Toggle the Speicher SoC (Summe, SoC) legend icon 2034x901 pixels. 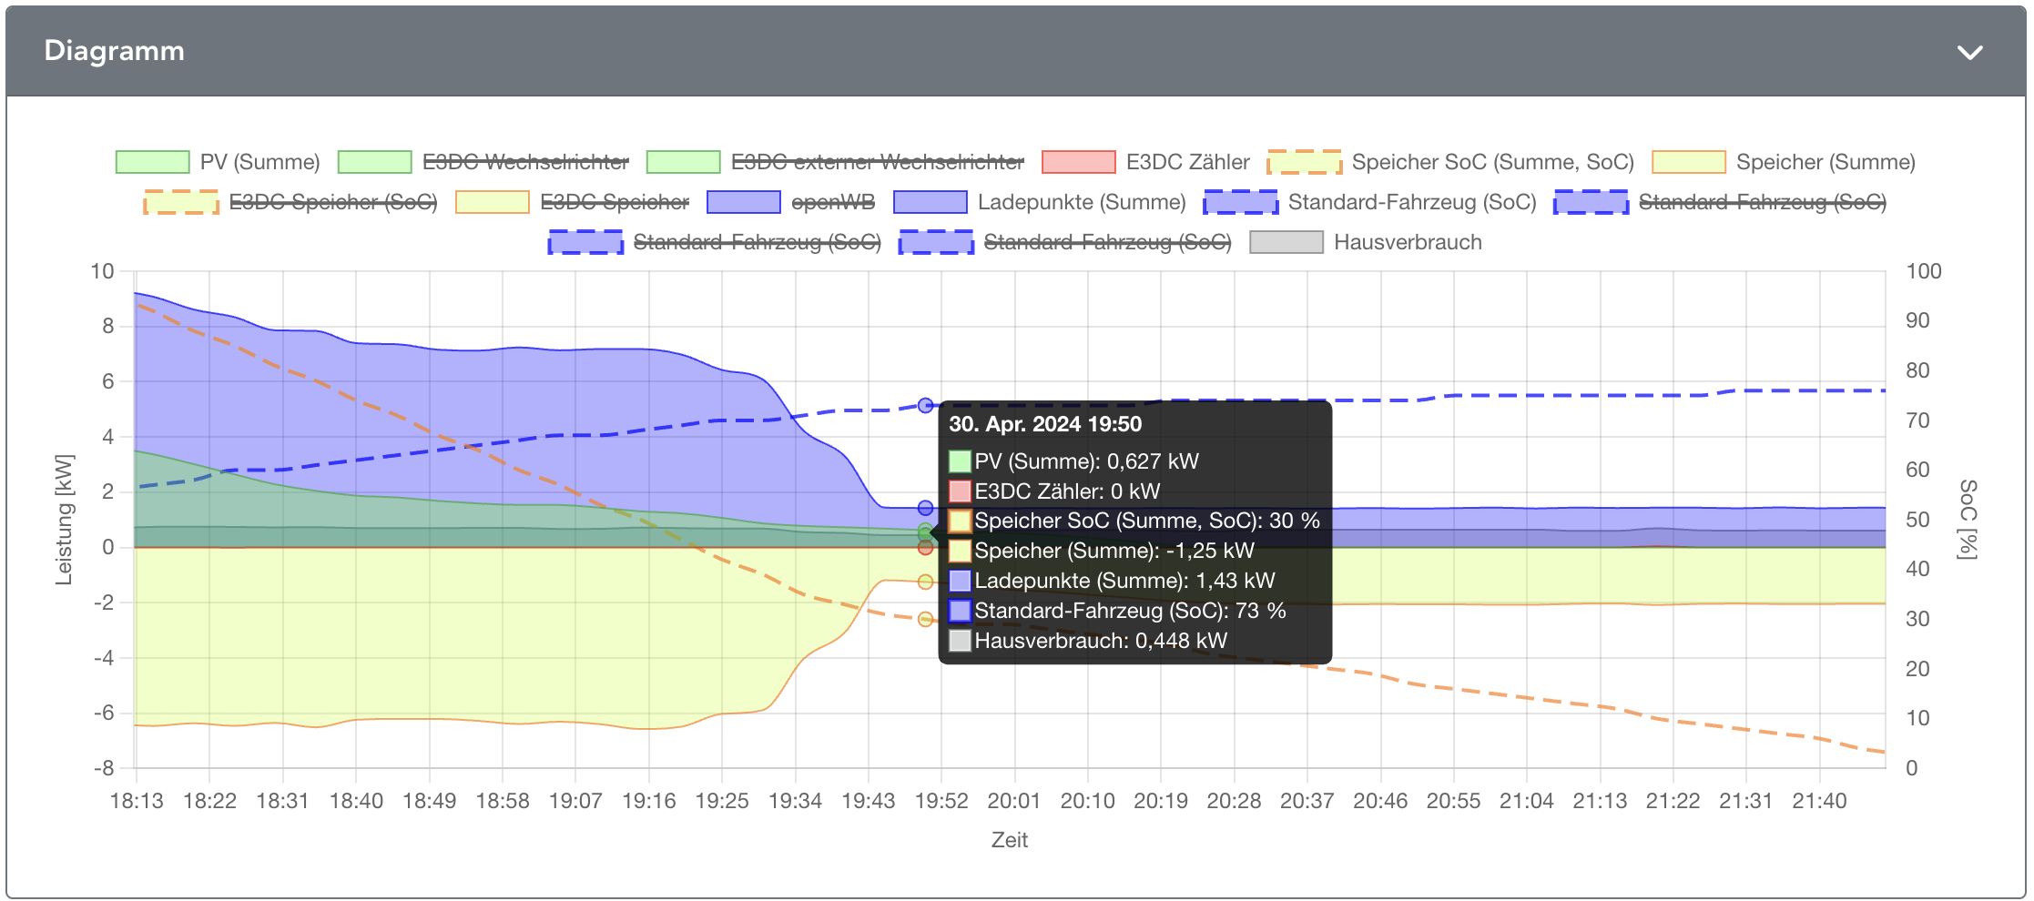[1304, 162]
